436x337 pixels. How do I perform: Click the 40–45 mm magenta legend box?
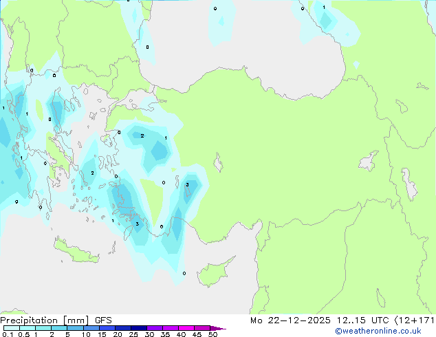186,328
